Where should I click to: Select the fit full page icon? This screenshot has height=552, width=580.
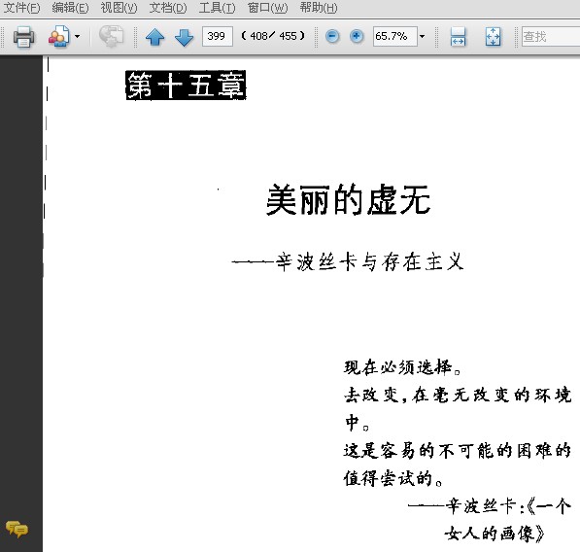493,37
